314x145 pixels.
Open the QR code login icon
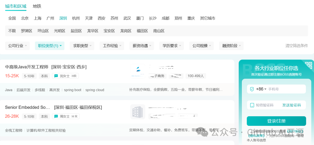click(308, 65)
